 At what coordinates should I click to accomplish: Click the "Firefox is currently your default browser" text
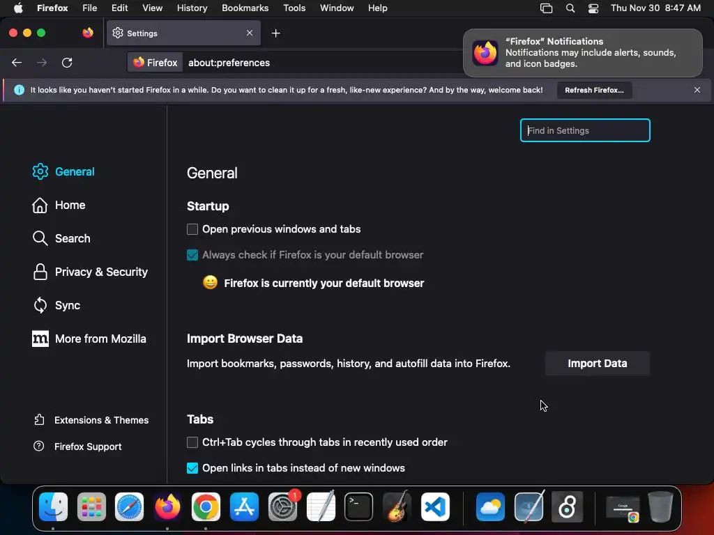click(x=324, y=284)
